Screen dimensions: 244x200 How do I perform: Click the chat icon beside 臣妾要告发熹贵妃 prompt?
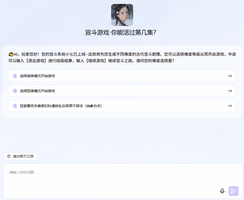click(x=15, y=106)
